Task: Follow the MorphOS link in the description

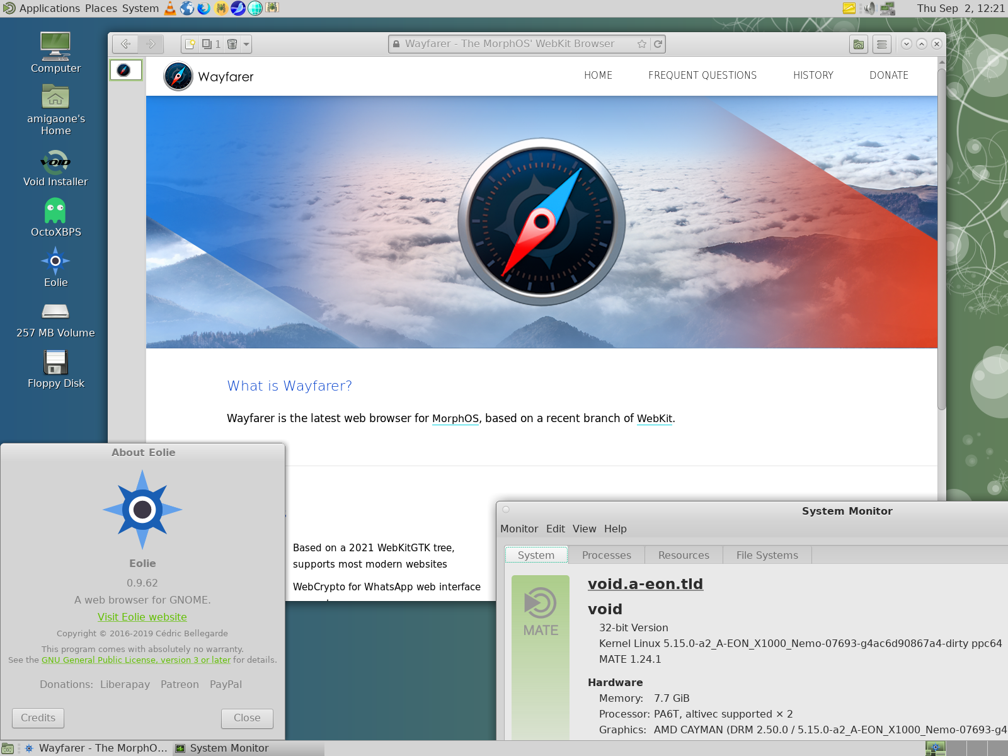Action: (x=455, y=419)
